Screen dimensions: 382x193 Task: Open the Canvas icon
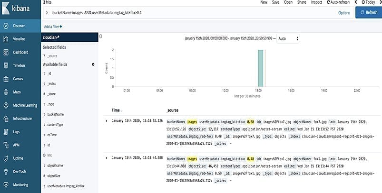click(6, 79)
